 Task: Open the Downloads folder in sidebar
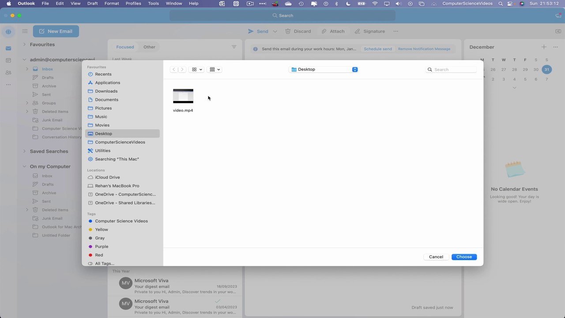point(122,91)
